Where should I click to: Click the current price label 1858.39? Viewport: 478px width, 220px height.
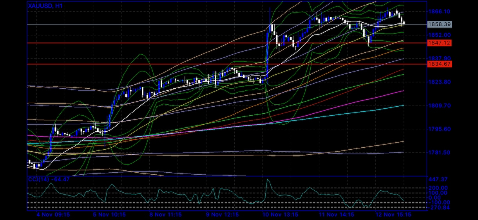pos(440,24)
